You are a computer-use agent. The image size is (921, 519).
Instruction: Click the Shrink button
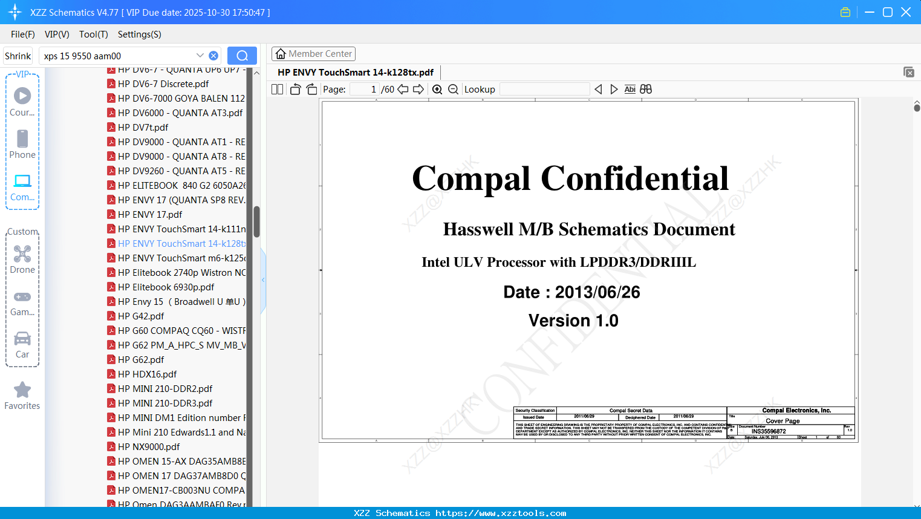(x=18, y=56)
